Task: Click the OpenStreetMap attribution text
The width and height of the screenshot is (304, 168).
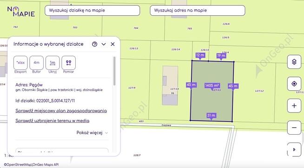Action: (x=18, y=165)
